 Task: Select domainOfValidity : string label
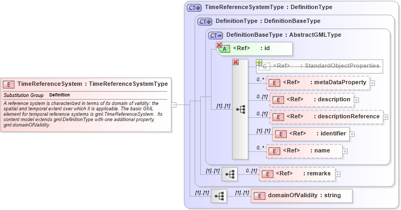[304, 195]
